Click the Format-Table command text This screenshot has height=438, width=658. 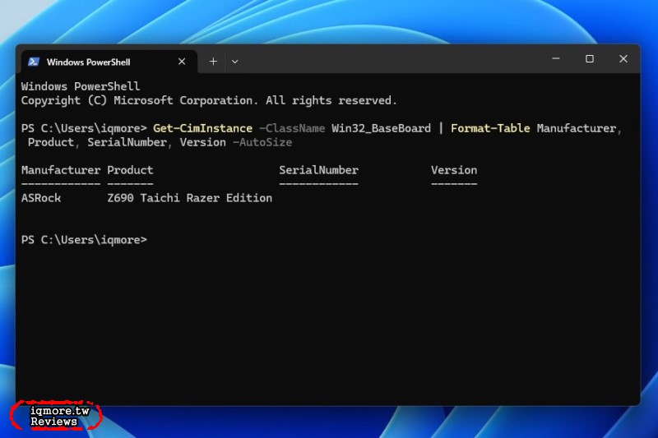[490, 128]
